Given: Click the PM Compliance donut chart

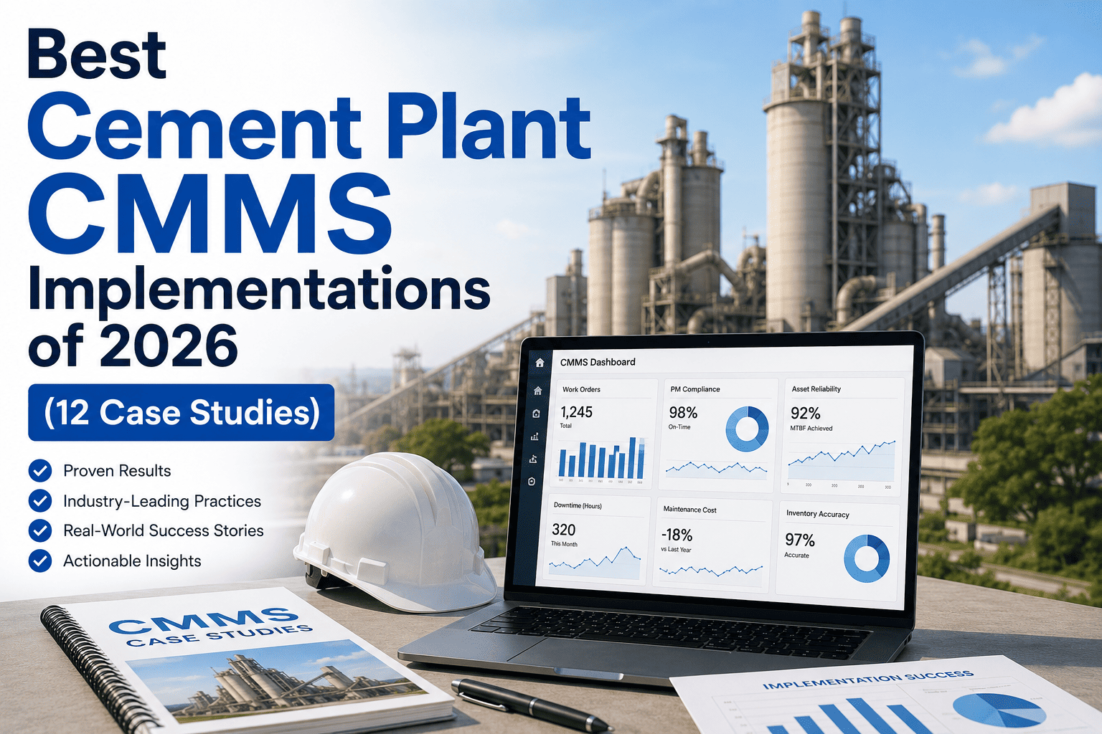Looking at the screenshot, I should click(747, 429).
